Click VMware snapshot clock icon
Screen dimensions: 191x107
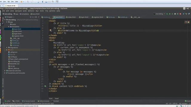point(32,2)
